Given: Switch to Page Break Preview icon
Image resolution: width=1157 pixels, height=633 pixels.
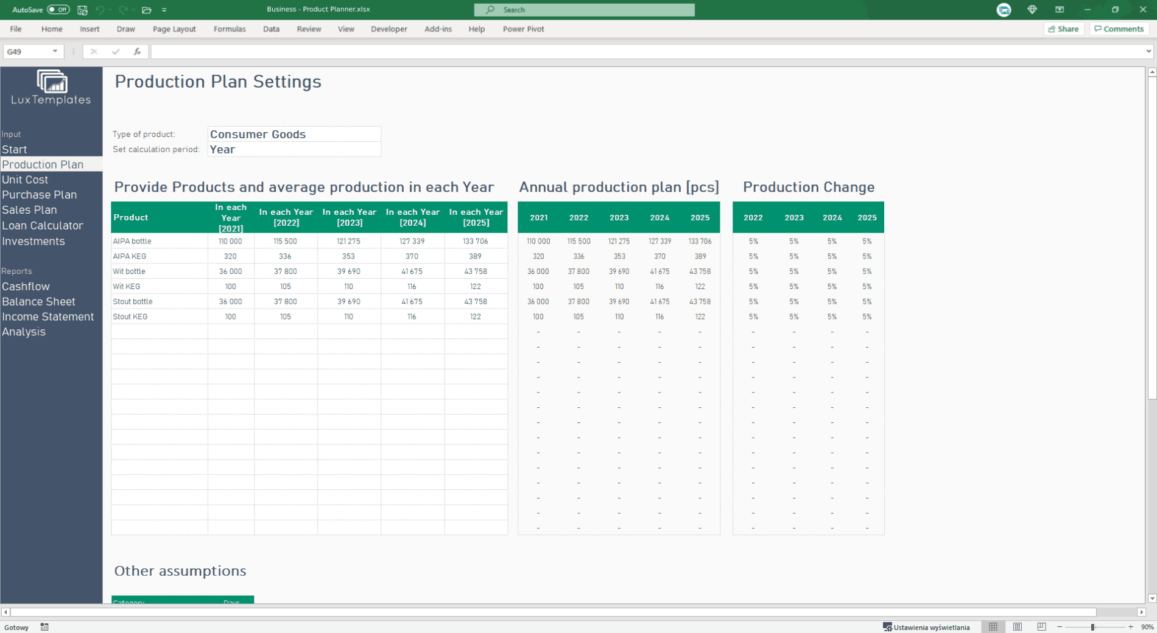Looking at the screenshot, I should 1042,627.
